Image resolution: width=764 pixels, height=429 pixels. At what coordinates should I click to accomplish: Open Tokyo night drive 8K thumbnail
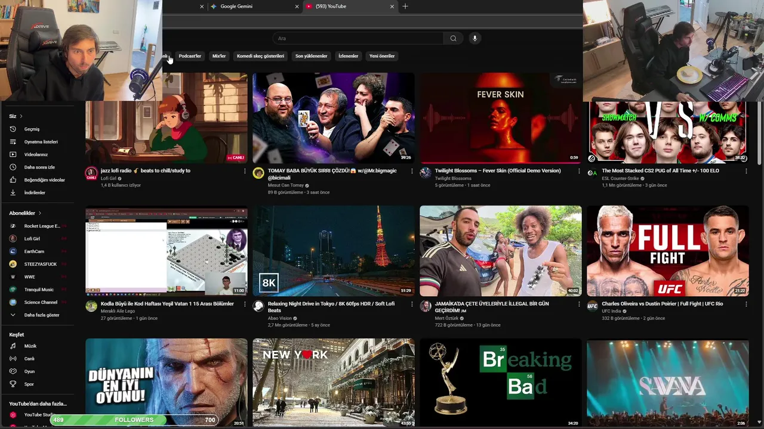coord(334,251)
